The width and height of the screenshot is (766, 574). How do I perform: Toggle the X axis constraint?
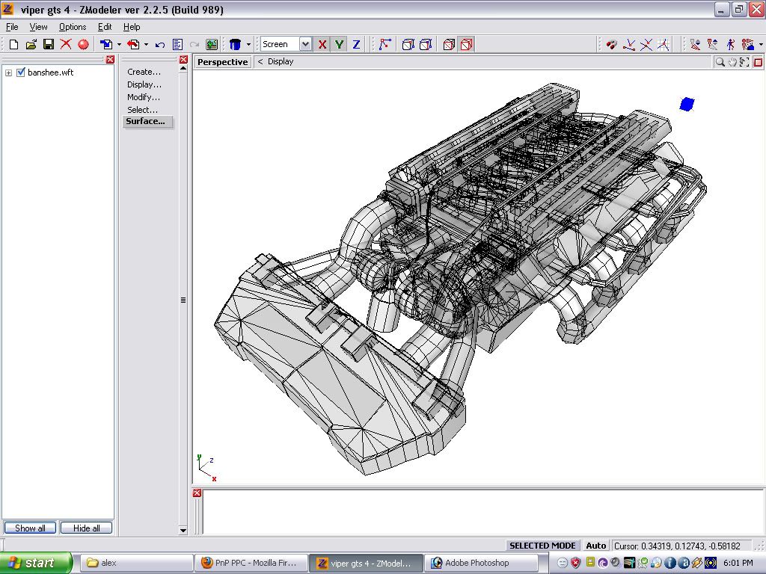[322, 45]
